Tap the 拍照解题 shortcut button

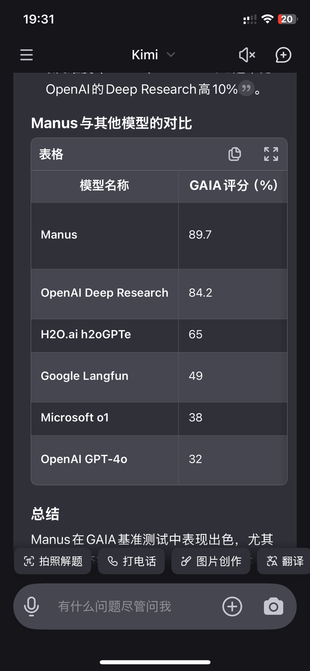point(53,561)
